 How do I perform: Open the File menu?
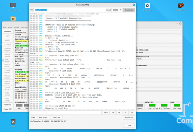tap(4, 27)
